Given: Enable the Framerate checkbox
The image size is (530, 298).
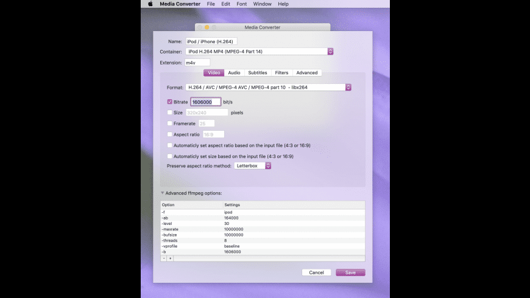Looking at the screenshot, I should 170,123.
